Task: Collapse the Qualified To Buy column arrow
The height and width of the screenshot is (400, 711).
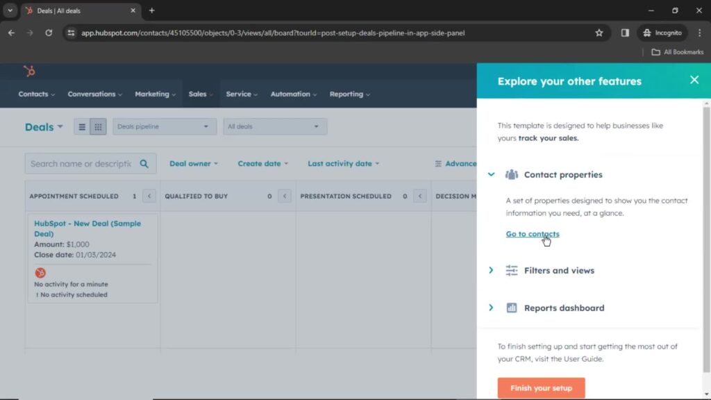Action: (x=284, y=197)
